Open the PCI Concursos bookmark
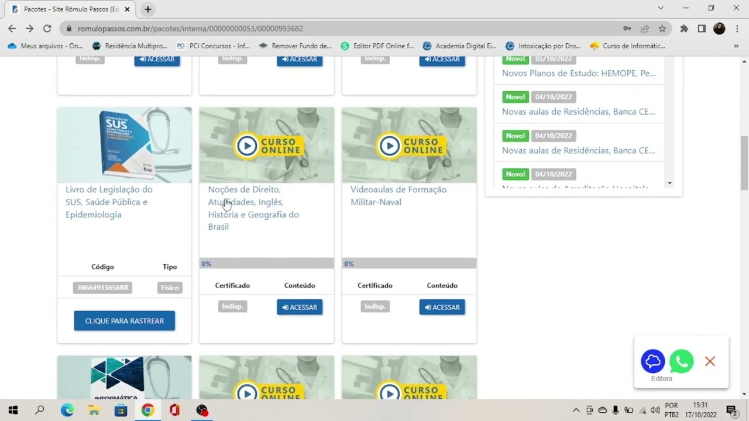The image size is (749, 421). tap(214, 46)
